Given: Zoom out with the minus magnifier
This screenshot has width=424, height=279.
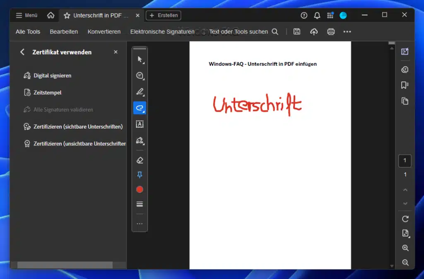Looking at the screenshot, I should pos(405,262).
